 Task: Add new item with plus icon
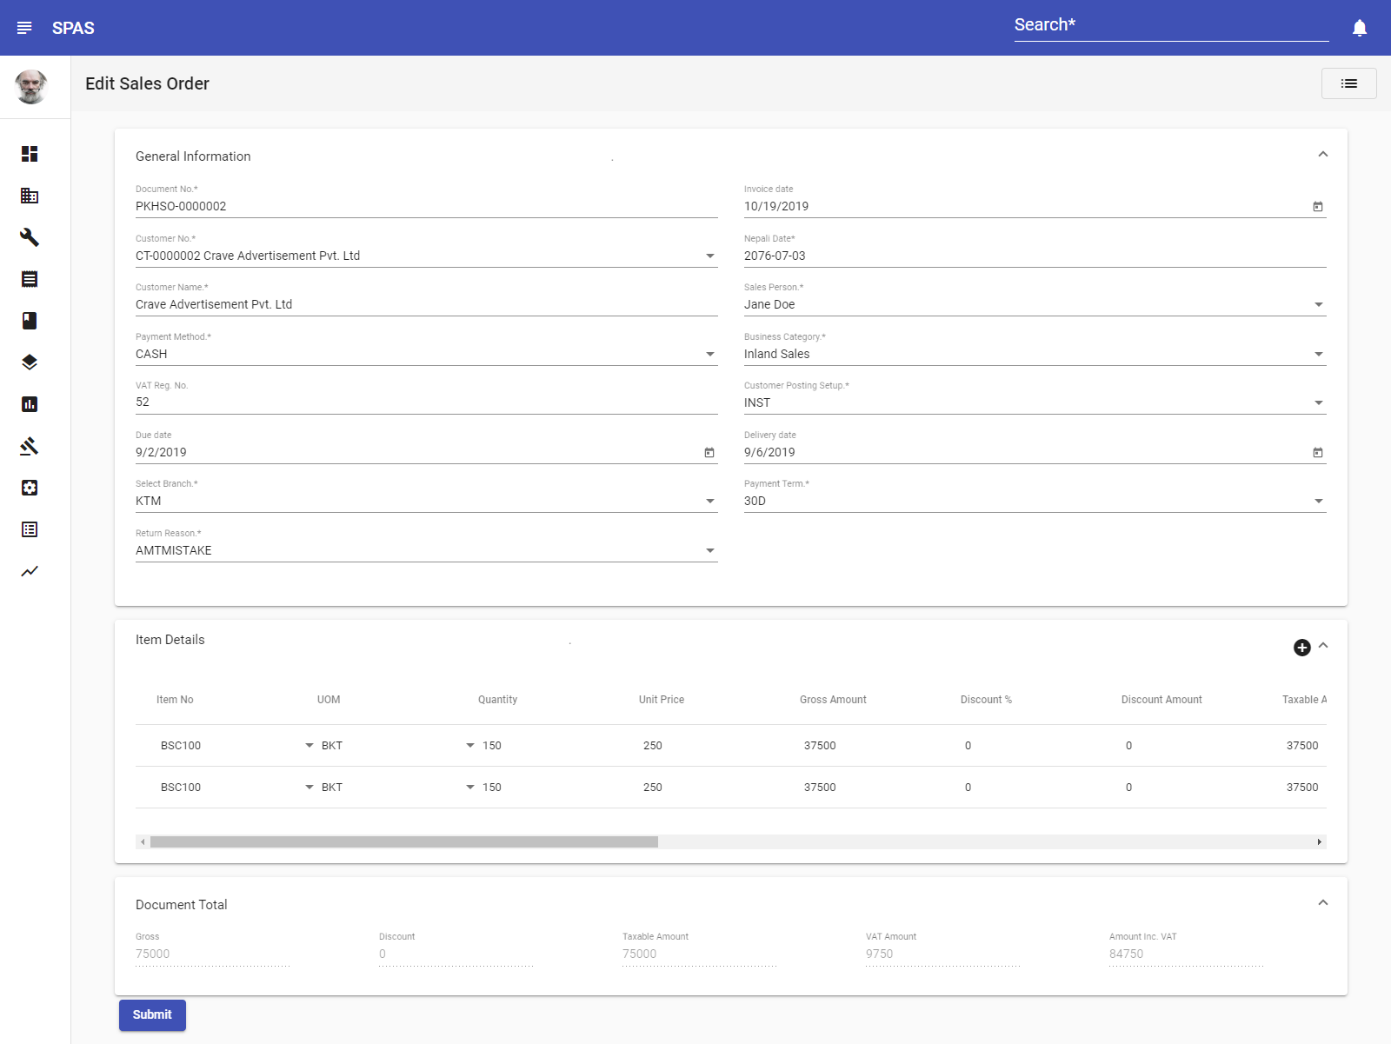(x=1301, y=648)
